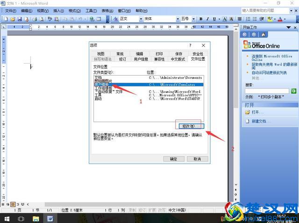Click the task pane Home icon
299x223 pixels.
(x=263, y=35)
